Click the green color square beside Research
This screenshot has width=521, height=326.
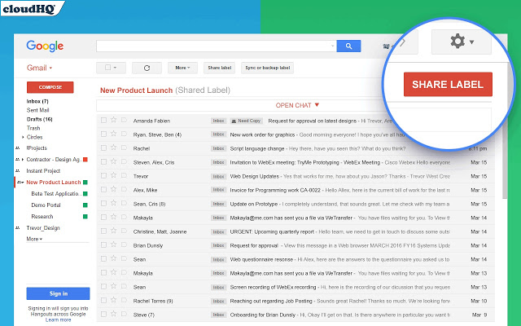(x=84, y=216)
